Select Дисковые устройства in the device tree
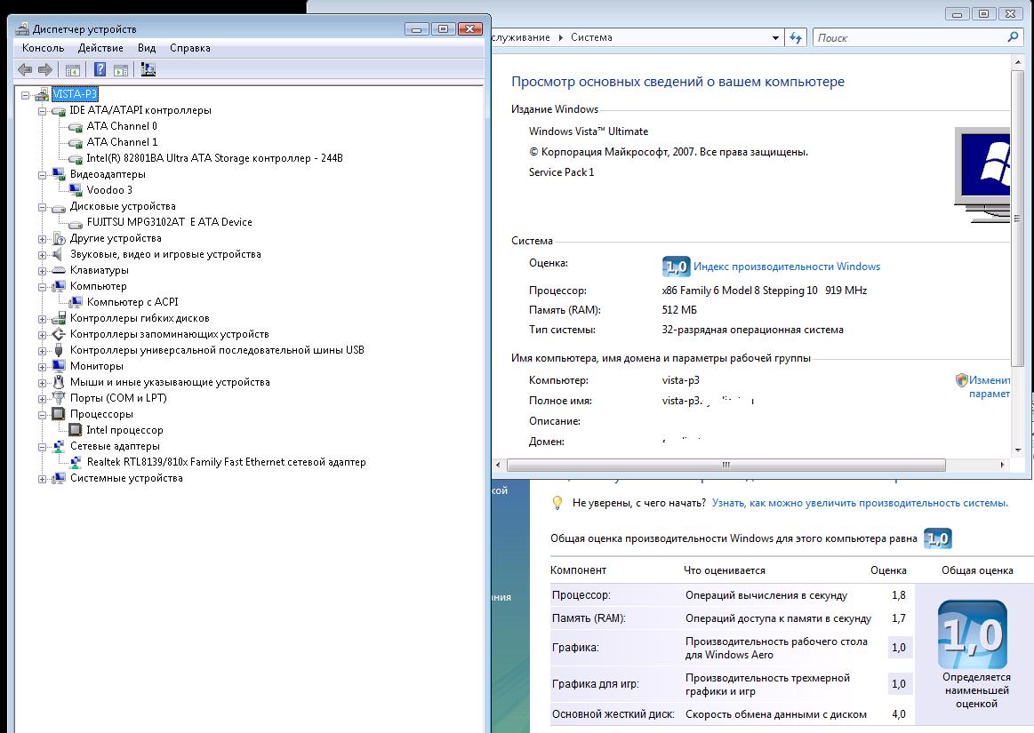This screenshot has width=1034, height=733. tap(123, 206)
